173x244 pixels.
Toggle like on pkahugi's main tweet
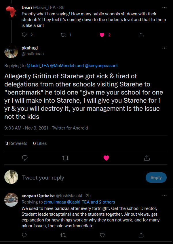pos(106,158)
